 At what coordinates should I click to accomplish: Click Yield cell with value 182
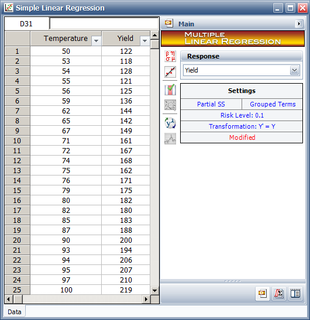tap(126, 201)
